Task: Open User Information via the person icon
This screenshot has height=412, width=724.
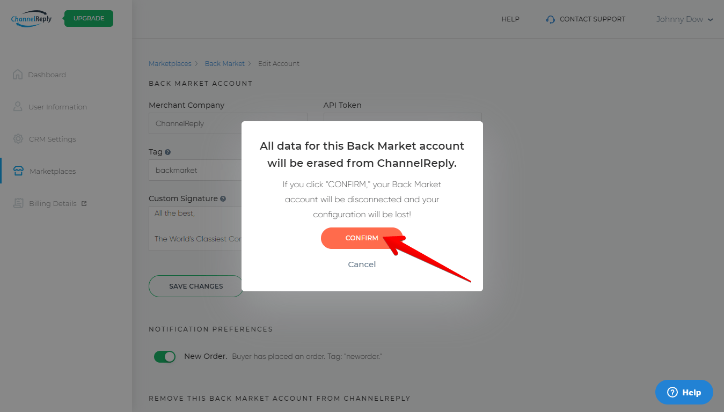Action: [x=18, y=107]
